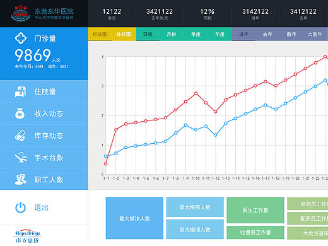The height and width of the screenshot is (246, 328).
Task: Click the red line point at 1-18
Action: coord(276,86)
